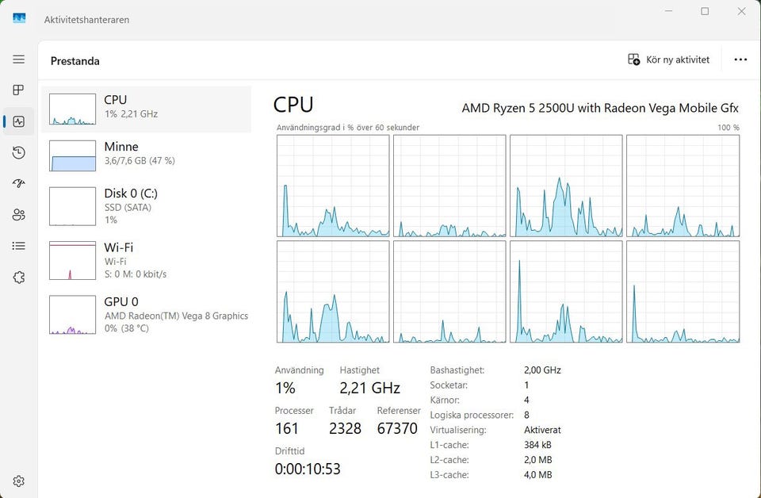Open the Services puzzle icon
This screenshot has width=761, height=498.
(19, 278)
